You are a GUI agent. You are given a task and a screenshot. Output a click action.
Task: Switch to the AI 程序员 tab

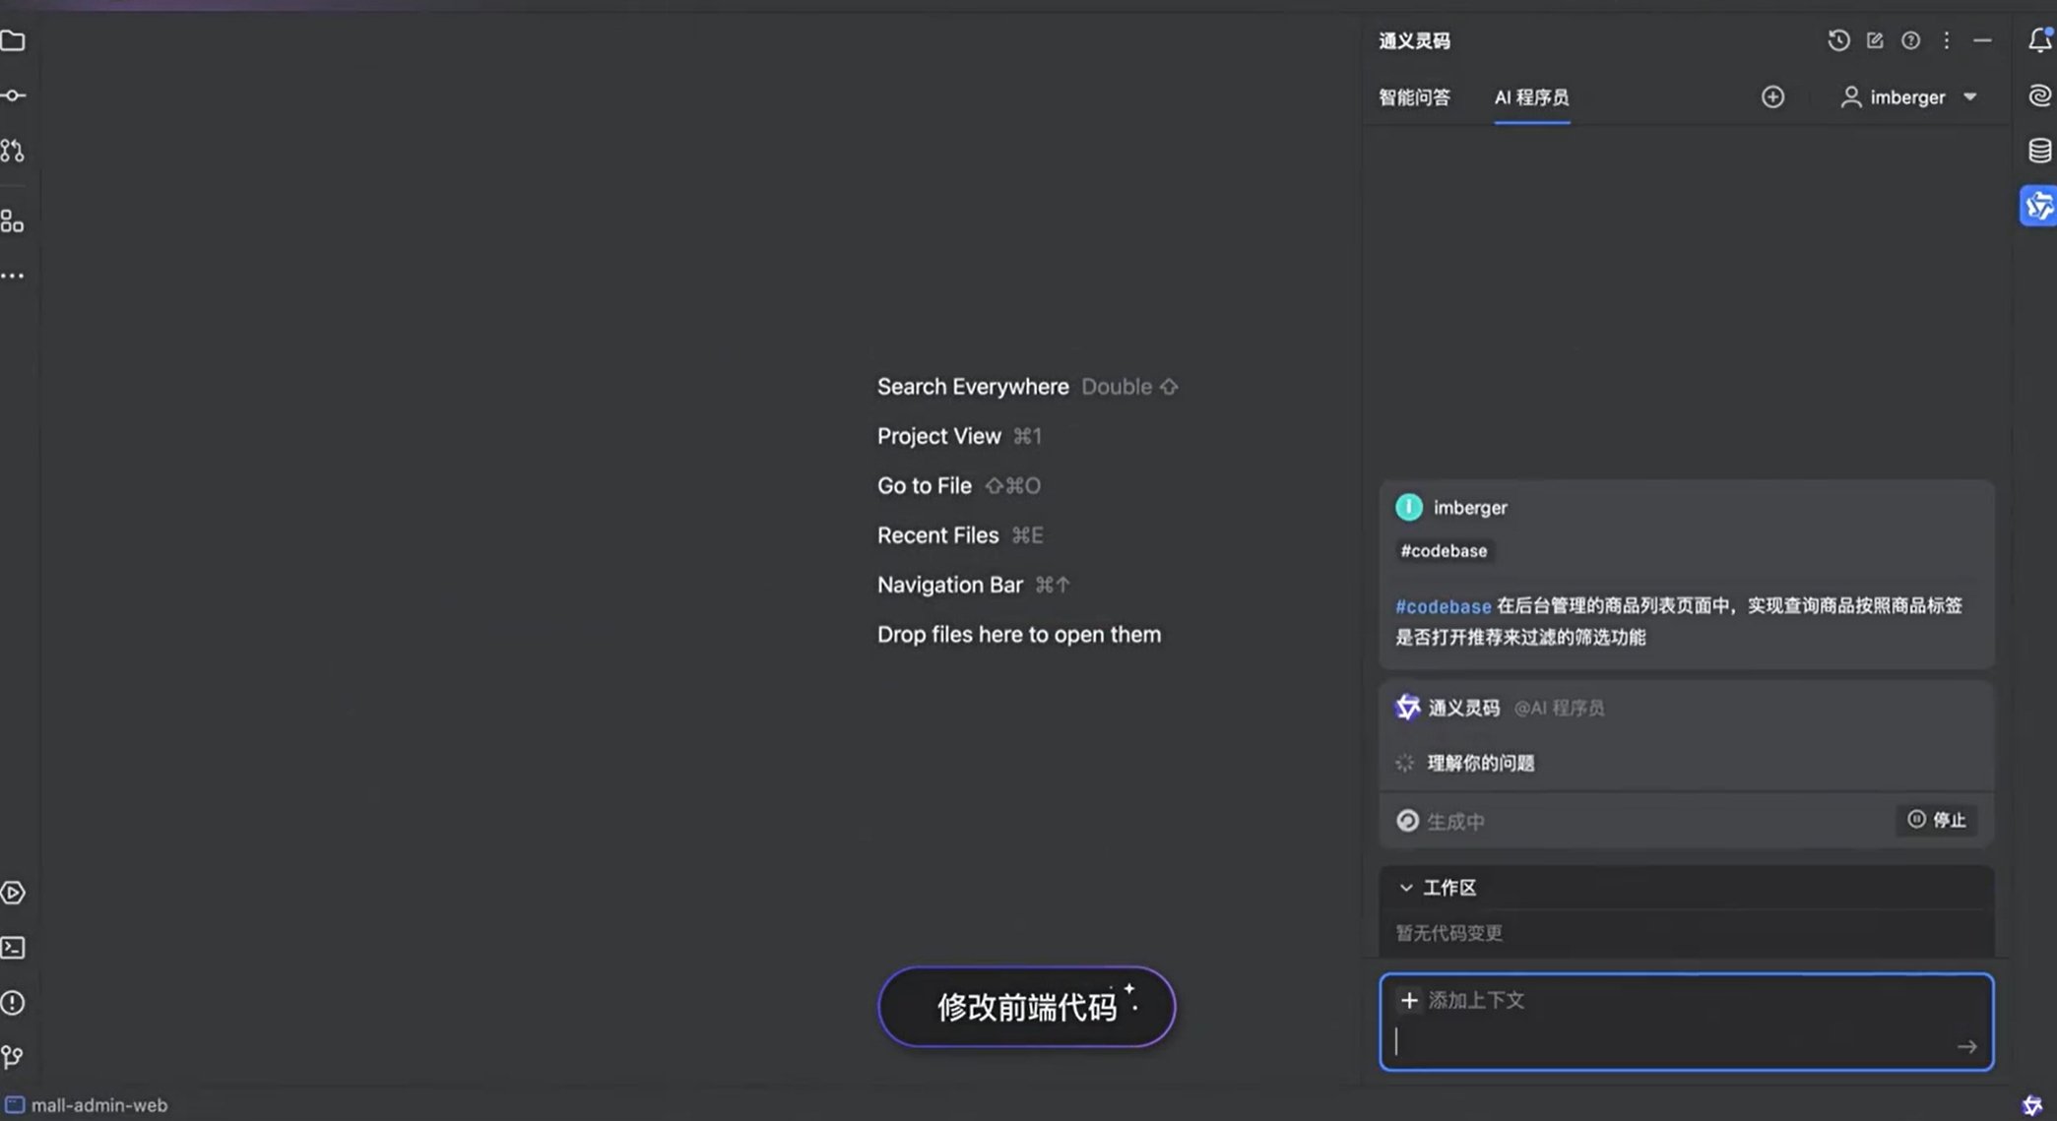point(1531,97)
